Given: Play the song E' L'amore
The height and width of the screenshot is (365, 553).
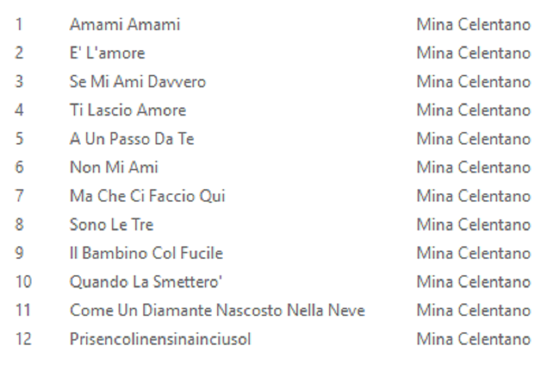Looking at the screenshot, I should (x=107, y=53).
